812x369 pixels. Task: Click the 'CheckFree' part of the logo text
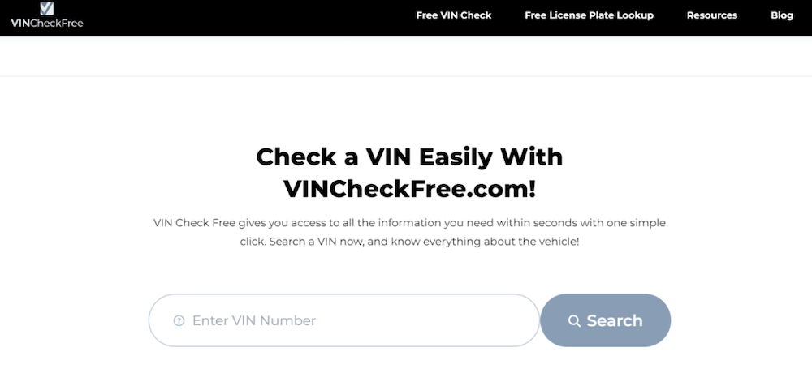[57, 23]
